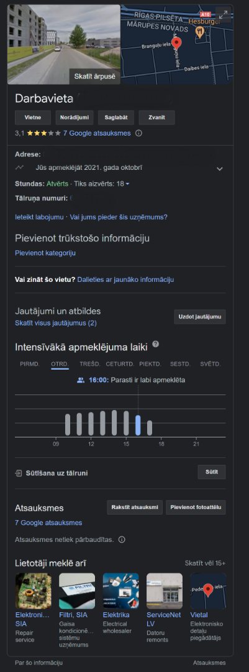
Task: Click the Uzdot jautājumu button
Action: pyautogui.click(x=200, y=317)
